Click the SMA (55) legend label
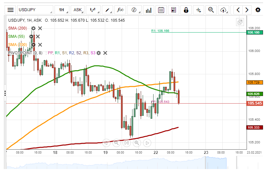Screen dimensions: 265x172 coord(16,37)
